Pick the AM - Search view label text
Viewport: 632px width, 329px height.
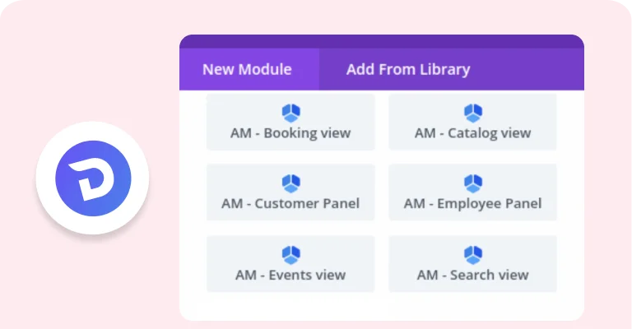473,275
